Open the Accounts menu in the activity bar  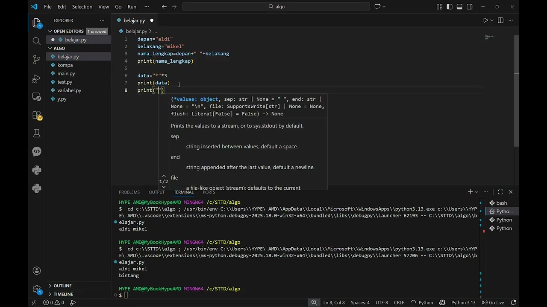pyautogui.click(x=37, y=271)
